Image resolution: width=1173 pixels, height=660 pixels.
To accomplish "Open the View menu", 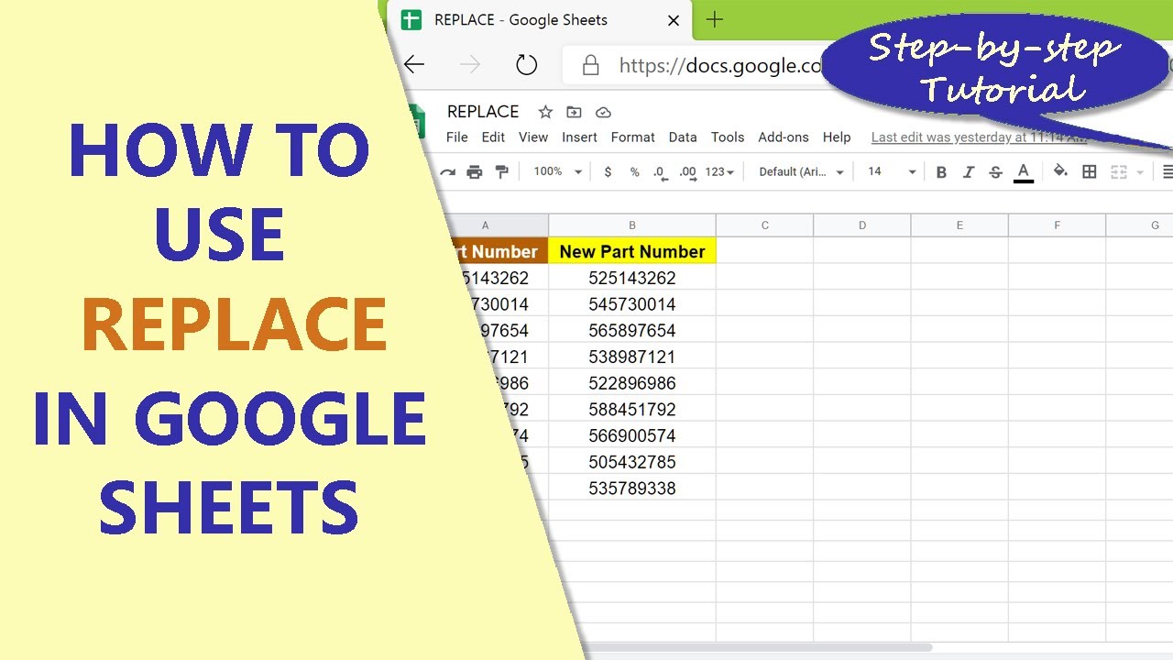I will click(x=533, y=137).
